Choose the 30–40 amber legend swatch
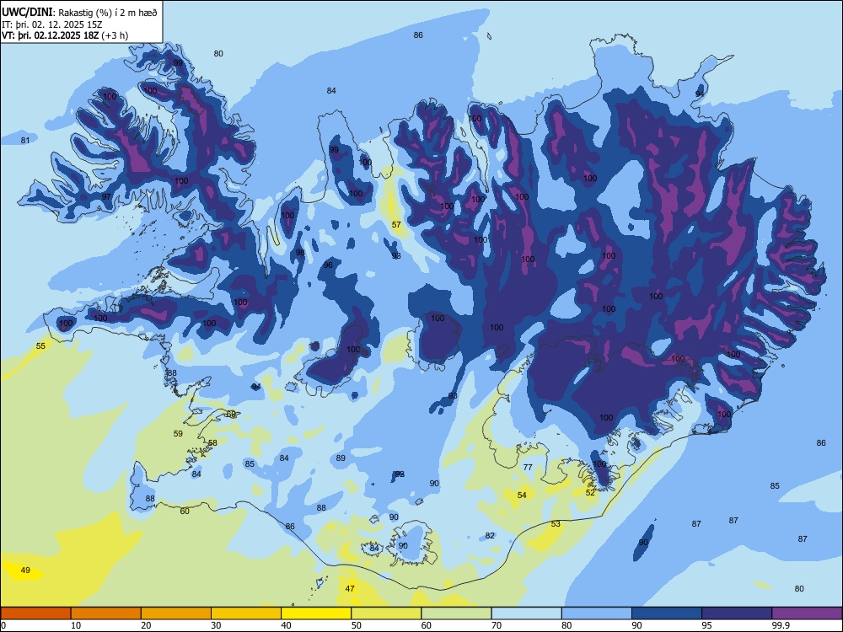The image size is (843, 632). click(x=246, y=613)
